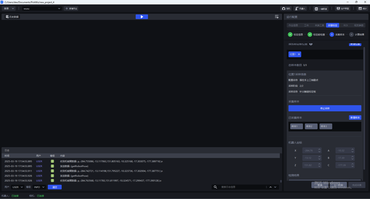
Task: Open the wuxu job dropdown
Action: click(x=42, y=9)
